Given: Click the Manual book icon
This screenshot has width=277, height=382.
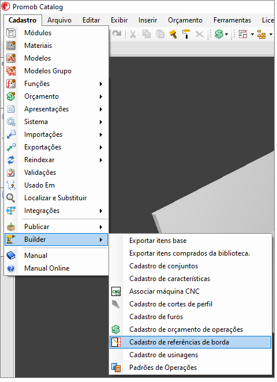Looking at the screenshot, I should [x=11, y=256].
